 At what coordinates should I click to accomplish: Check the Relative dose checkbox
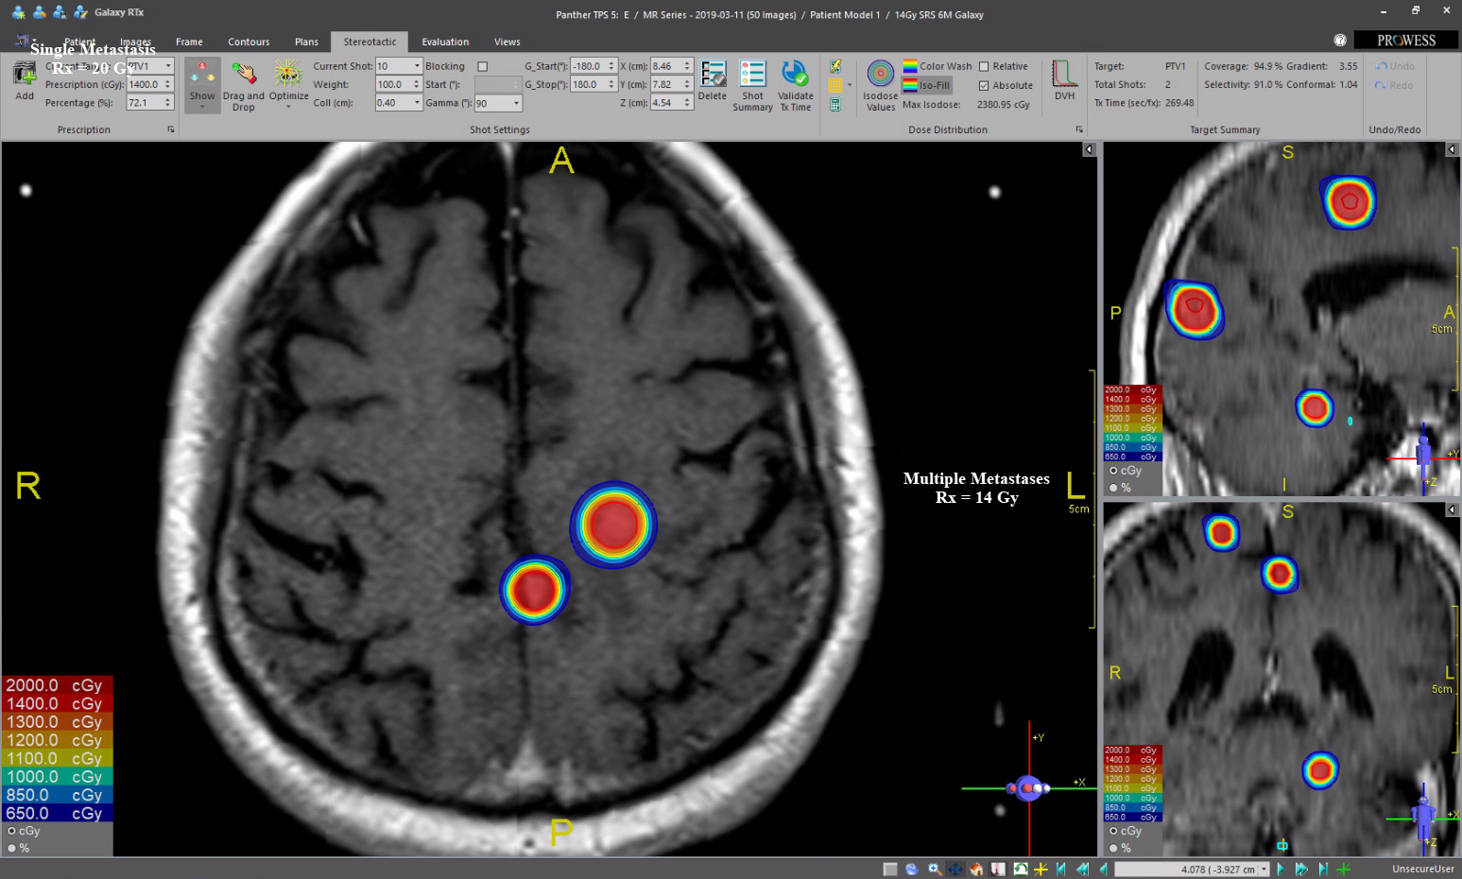coord(984,67)
